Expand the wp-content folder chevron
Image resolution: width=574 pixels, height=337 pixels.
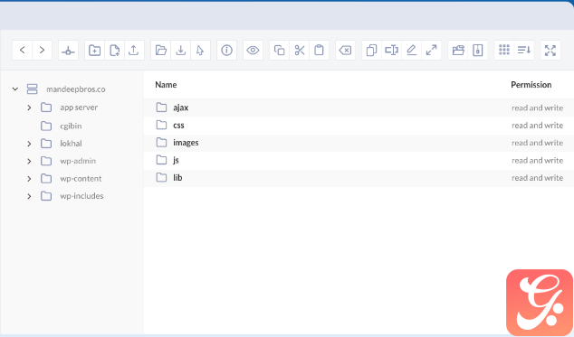(x=29, y=179)
